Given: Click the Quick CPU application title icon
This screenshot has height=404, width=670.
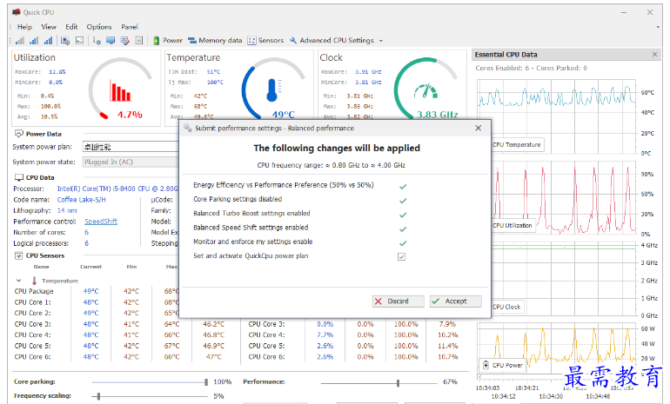Looking at the screenshot, I should 17,12.
